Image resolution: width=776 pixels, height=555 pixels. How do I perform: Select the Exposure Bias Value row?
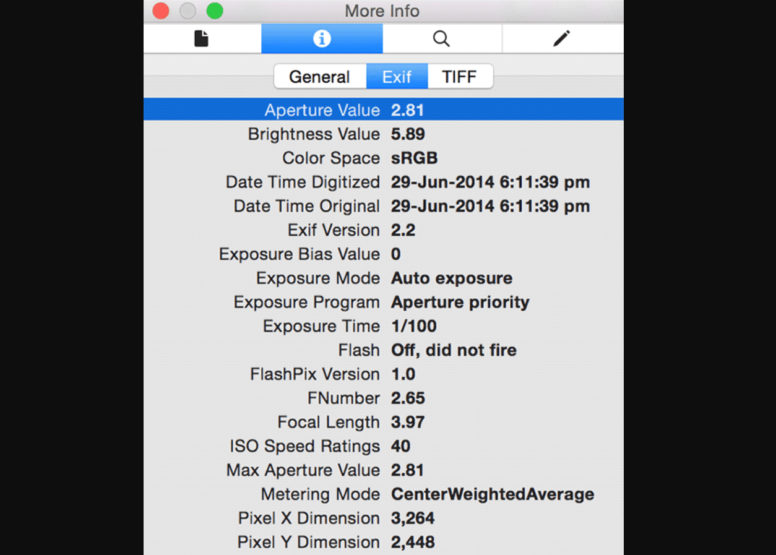tap(384, 254)
